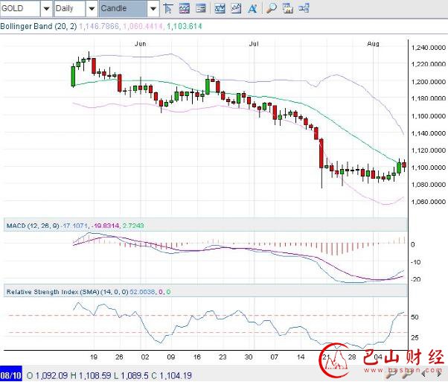This screenshot has height=382, width=448.
Task: Click the 1,100.0000 price axis label
Action: click(x=429, y=168)
